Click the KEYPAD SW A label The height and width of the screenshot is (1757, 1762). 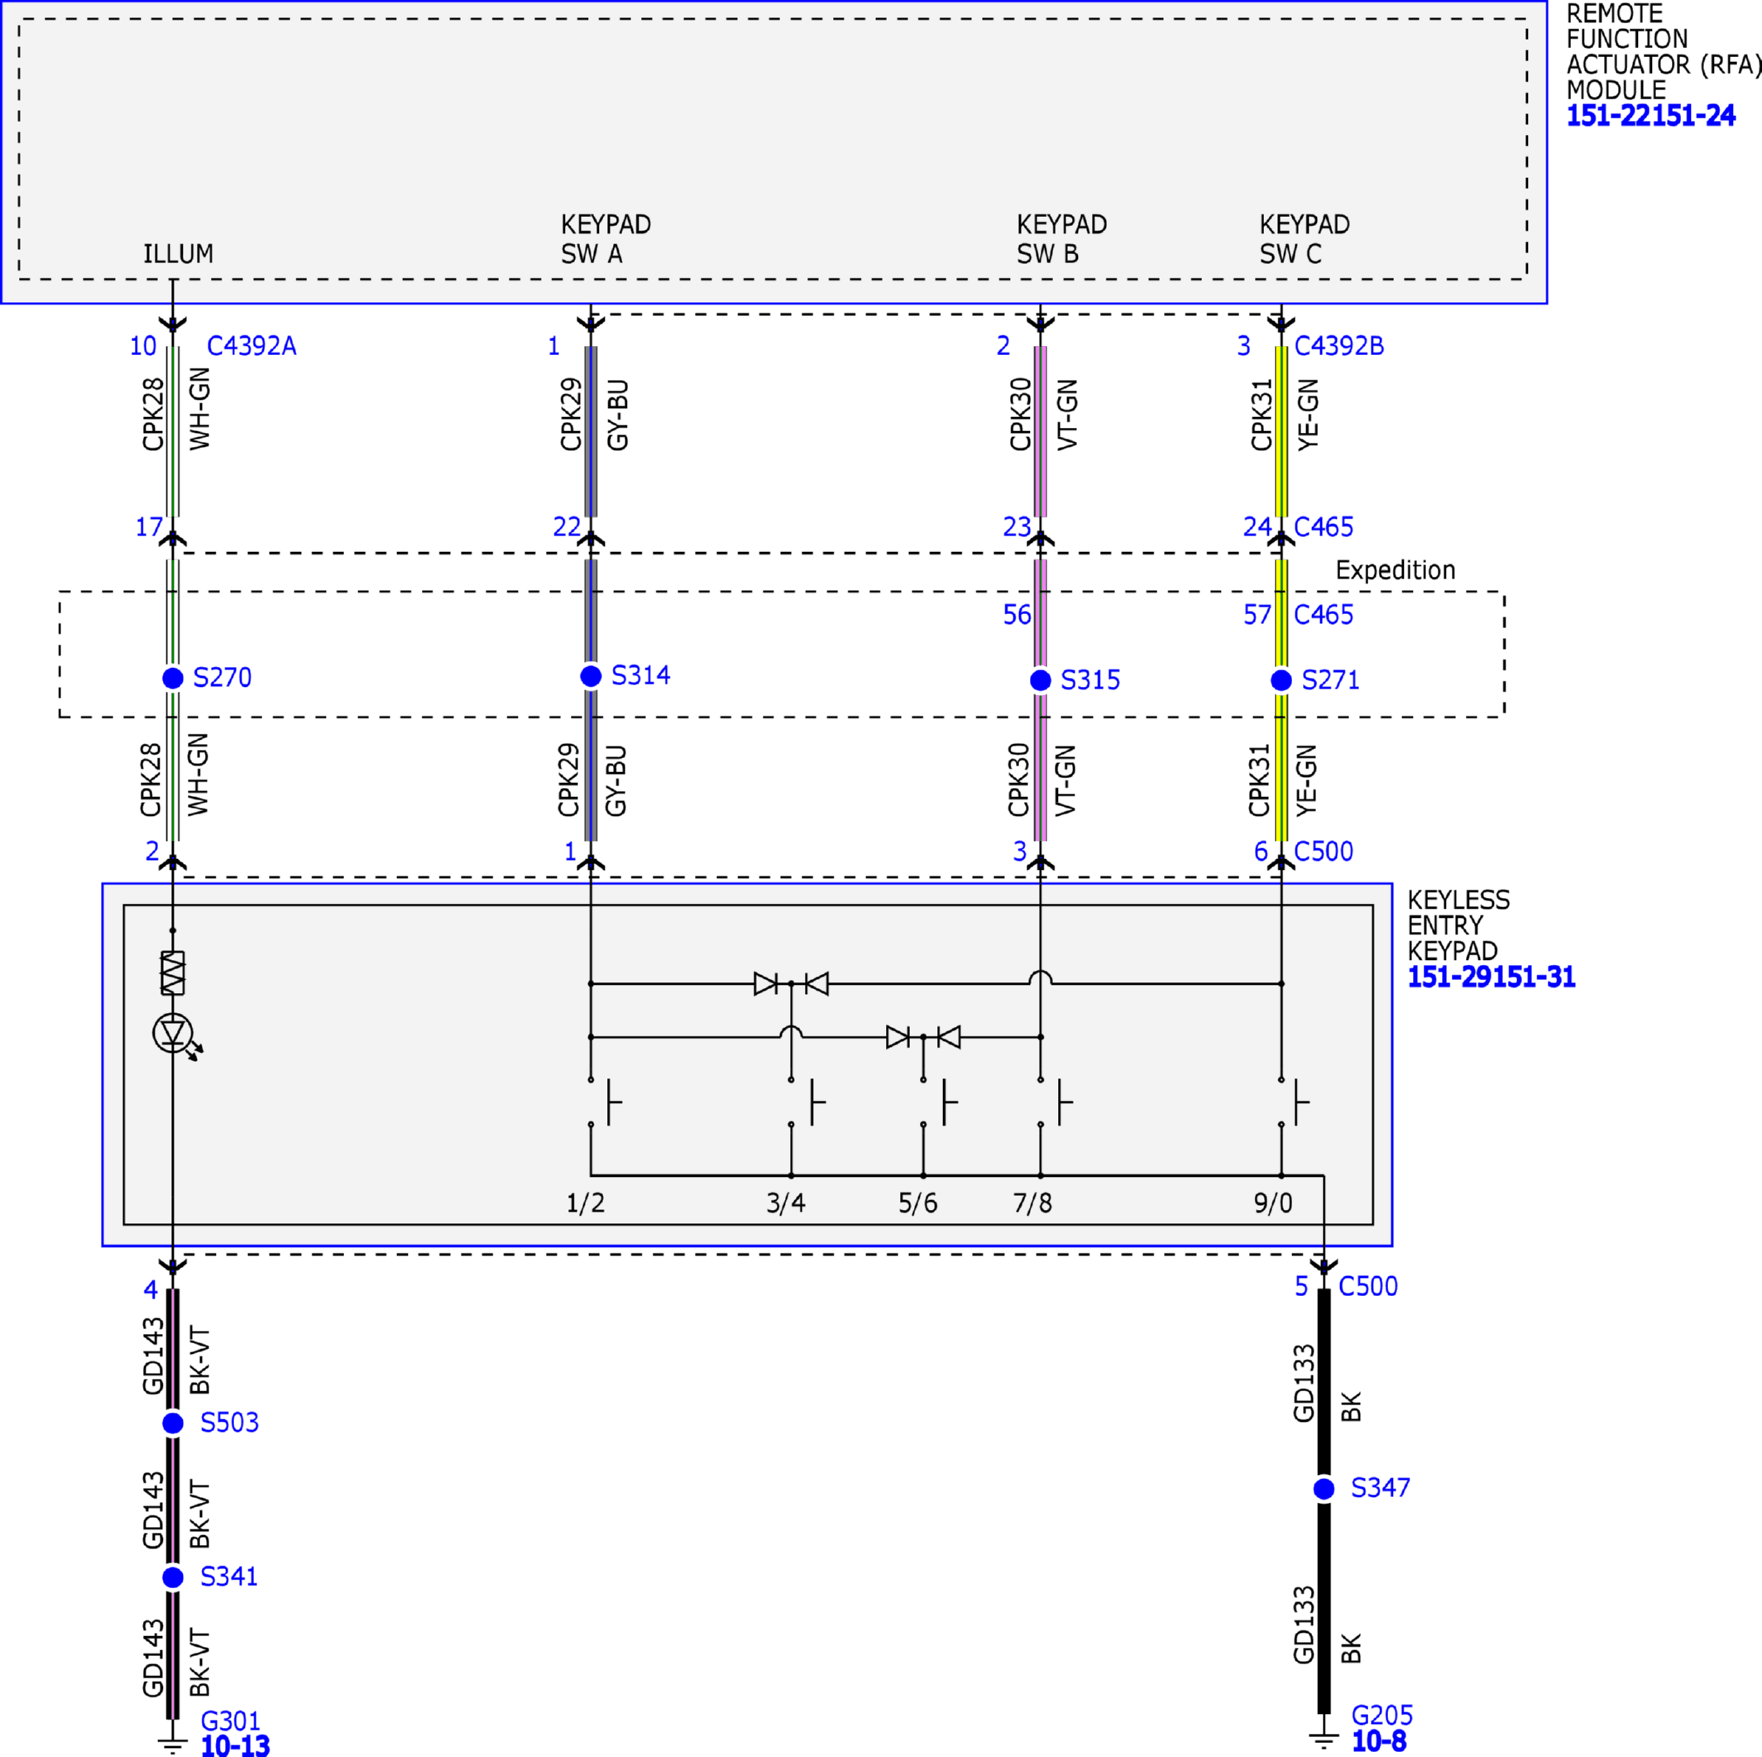point(606,239)
